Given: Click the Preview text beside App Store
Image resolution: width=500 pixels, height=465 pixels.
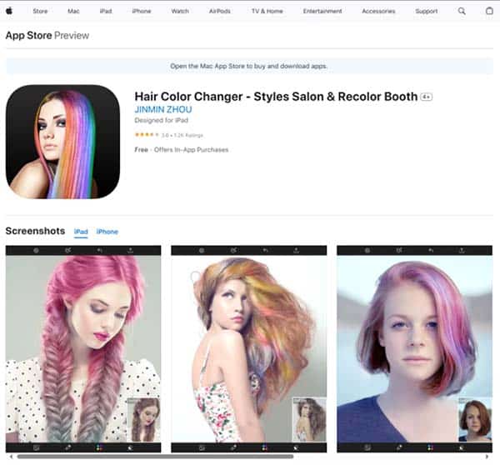Looking at the screenshot, I should 72,35.
